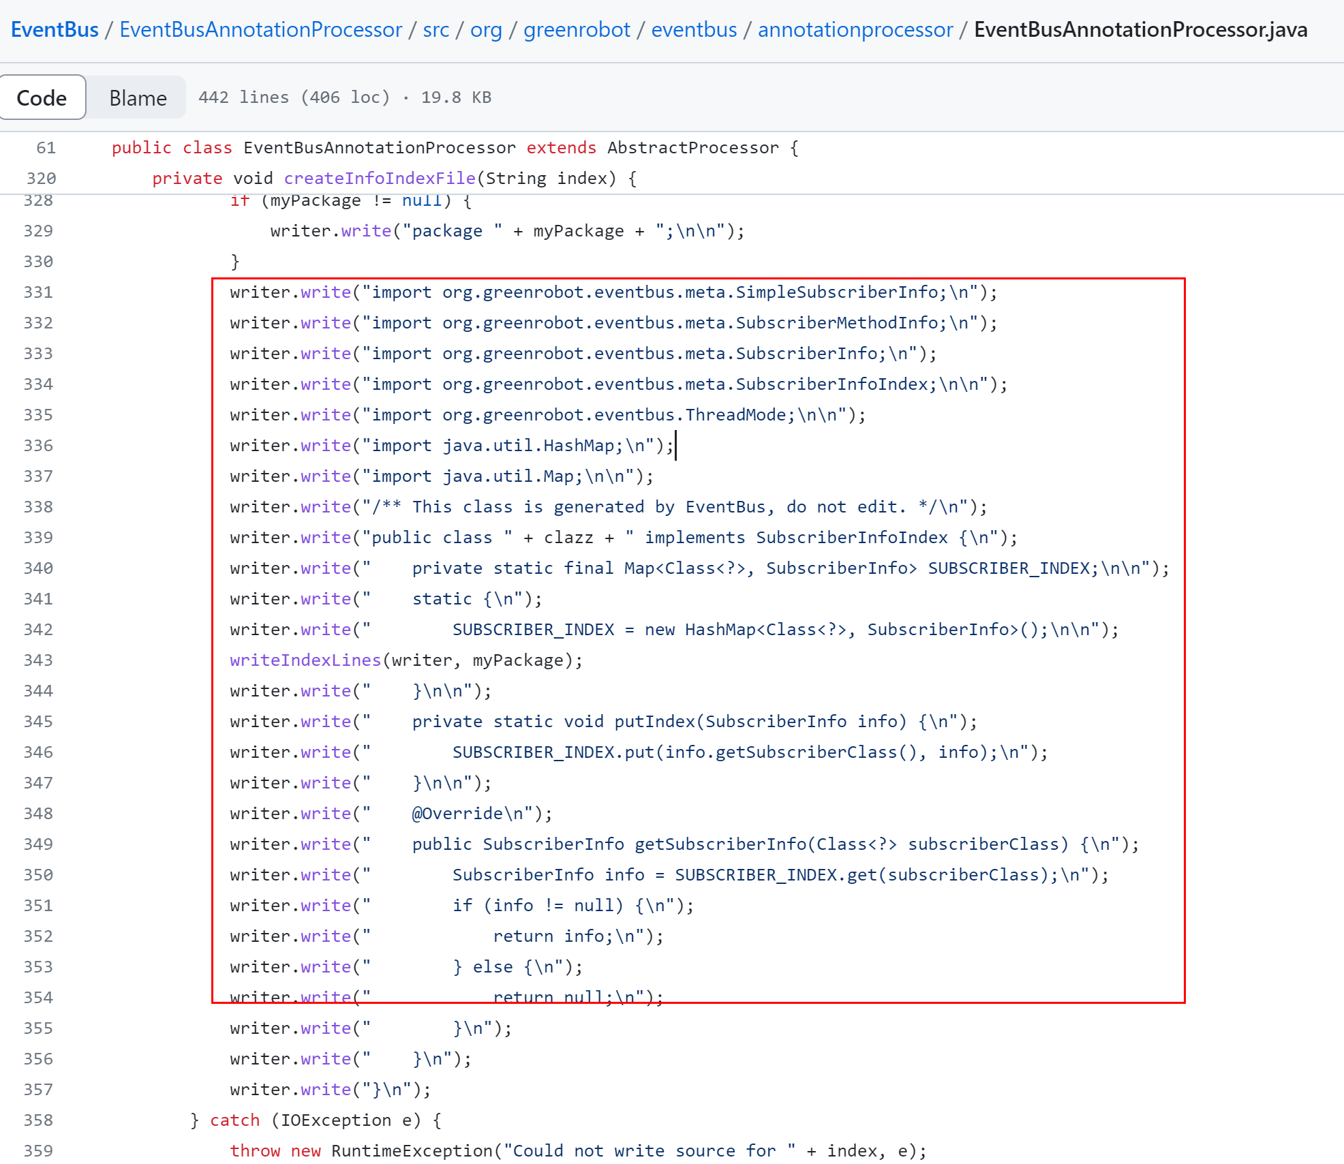Click the SUBSCRIBER_INDEX.put line 346
1344x1164 pixels.
(x=639, y=752)
